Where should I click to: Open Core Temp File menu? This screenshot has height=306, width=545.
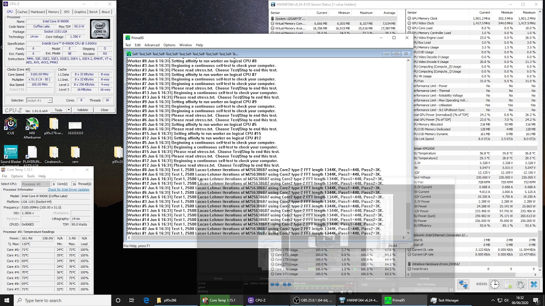point(4,176)
